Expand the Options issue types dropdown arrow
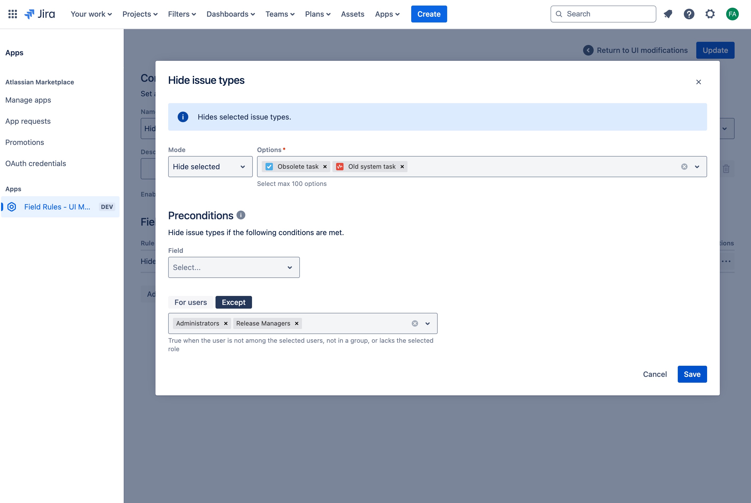This screenshot has height=503, width=751. pos(697,167)
